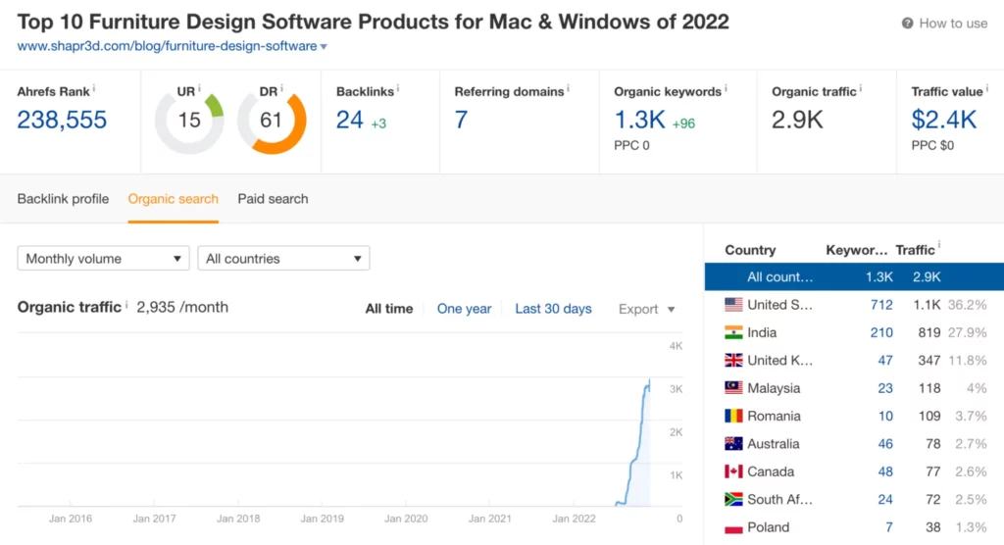This screenshot has width=1004, height=545.
Task: Click the Referring domains info icon
Action: point(568,88)
